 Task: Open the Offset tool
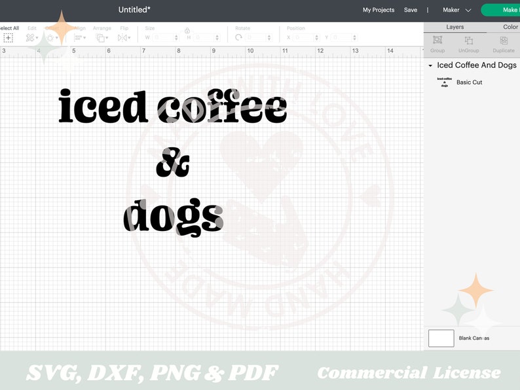click(50, 38)
